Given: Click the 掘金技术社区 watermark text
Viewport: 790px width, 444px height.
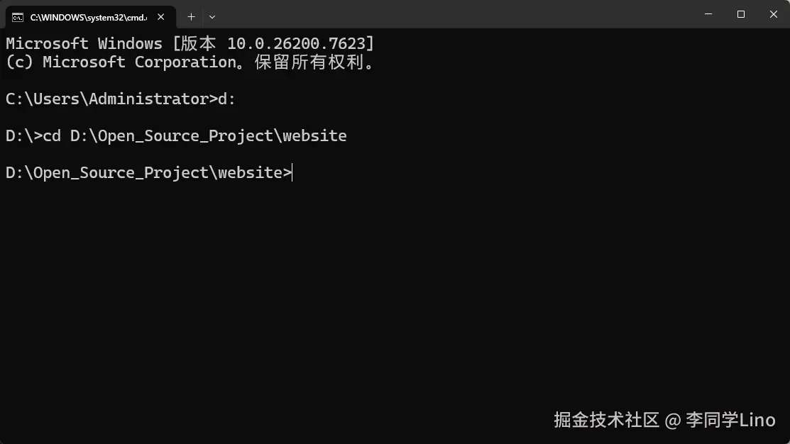Looking at the screenshot, I should [607, 420].
